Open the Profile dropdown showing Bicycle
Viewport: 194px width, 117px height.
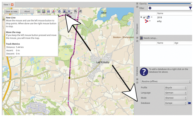pyautogui.click(x=176, y=88)
